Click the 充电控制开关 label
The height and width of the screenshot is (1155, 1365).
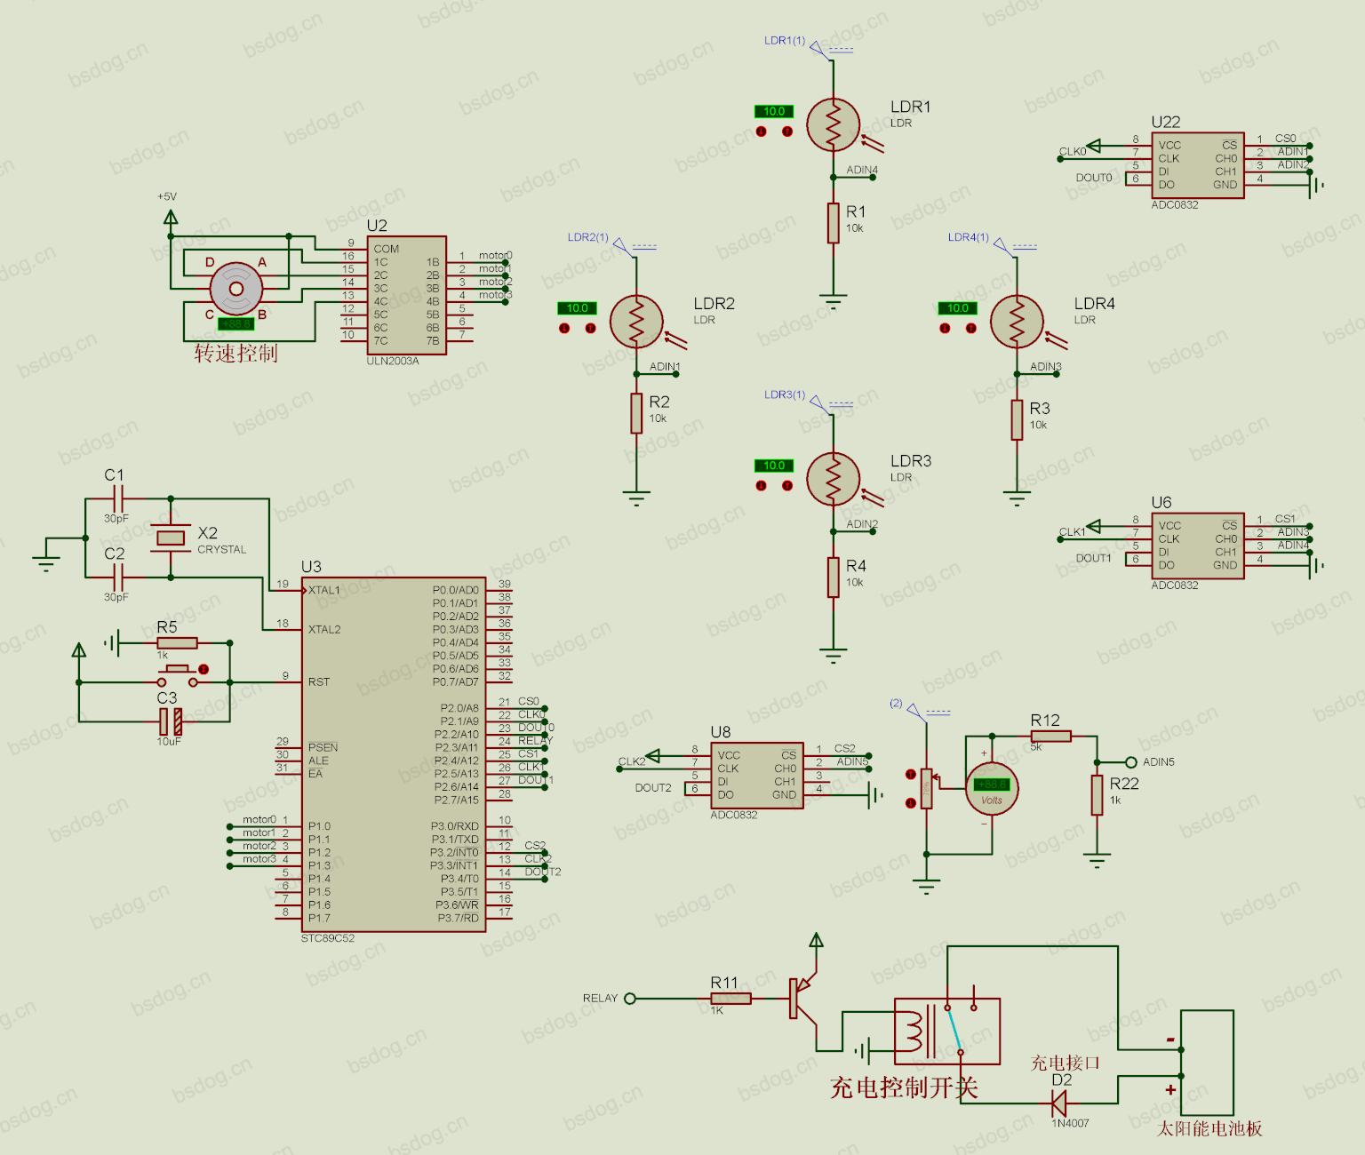click(904, 1087)
